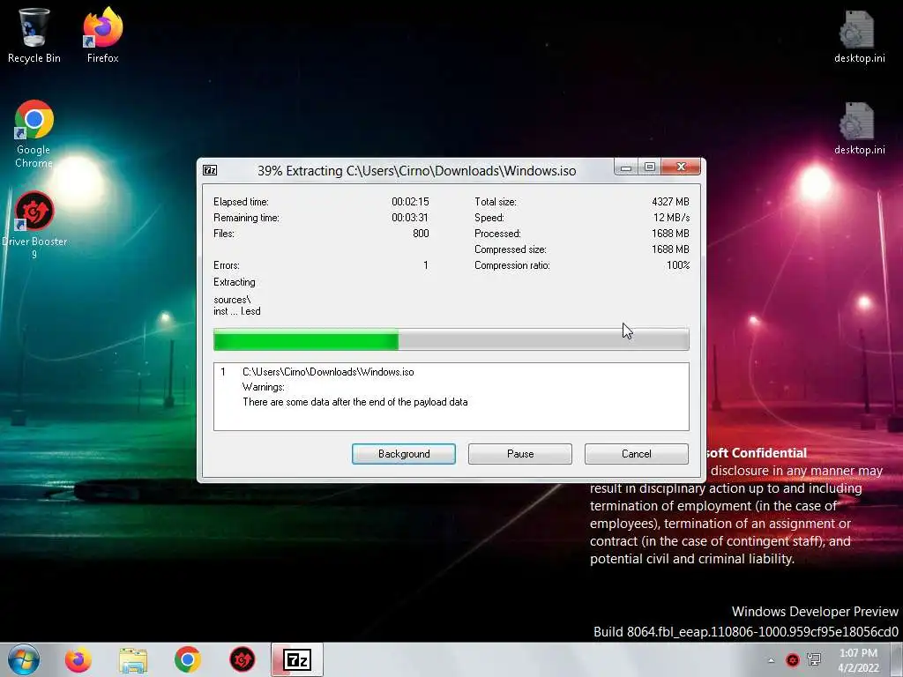Open the Recycle Bin desktop icon

pyautogui.click(x=34, y=34)
